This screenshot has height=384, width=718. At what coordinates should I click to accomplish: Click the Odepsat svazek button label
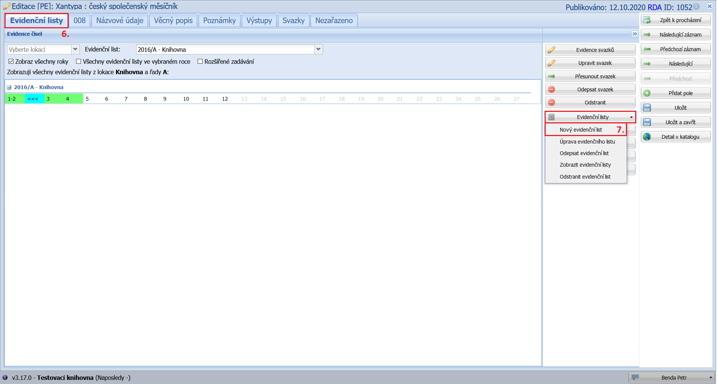pos(595,89)
